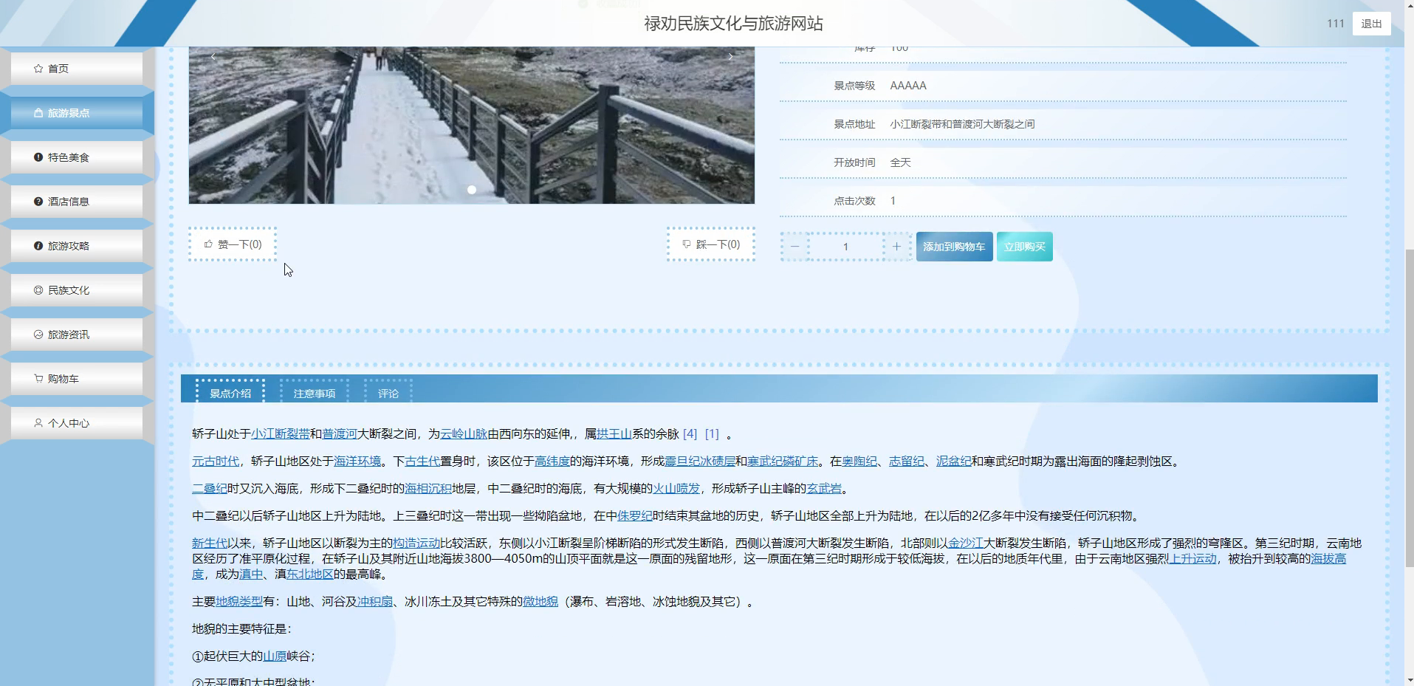
Task: Open 寒武纪磷矿床 link
Action: click(x=783, y=462)
